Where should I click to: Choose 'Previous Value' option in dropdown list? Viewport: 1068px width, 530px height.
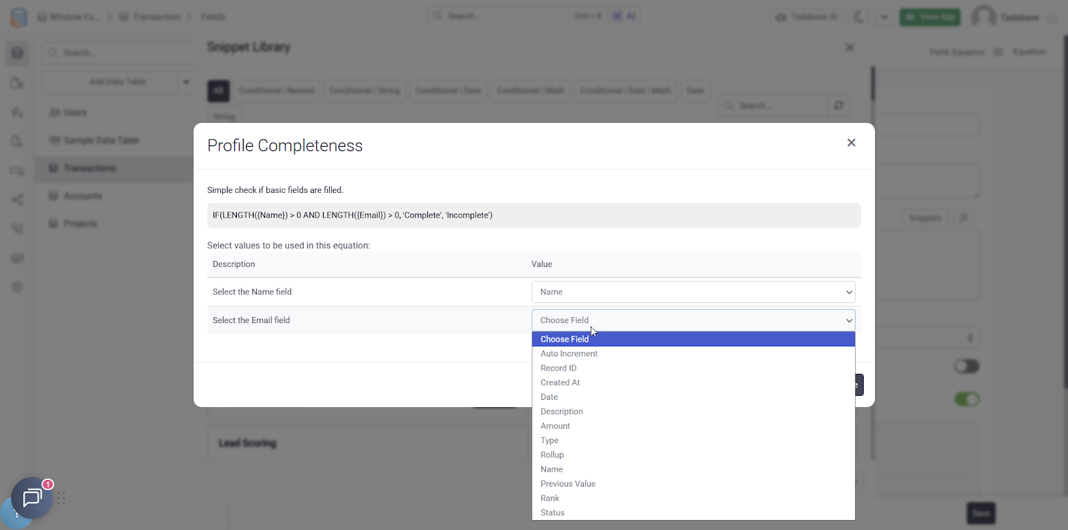(x=567, y=484)
